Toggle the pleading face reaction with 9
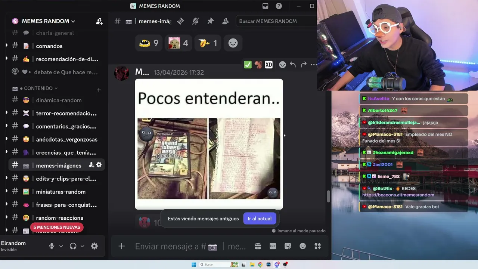478x269 pixels. pyautogui.click(x=149, y=43)
